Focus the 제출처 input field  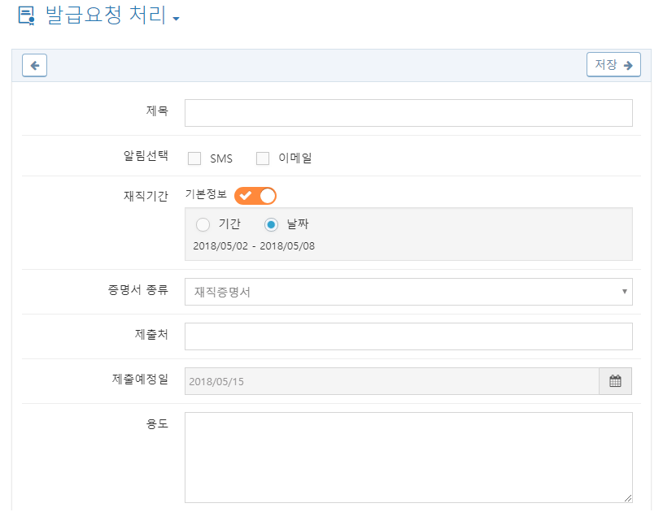408,336
